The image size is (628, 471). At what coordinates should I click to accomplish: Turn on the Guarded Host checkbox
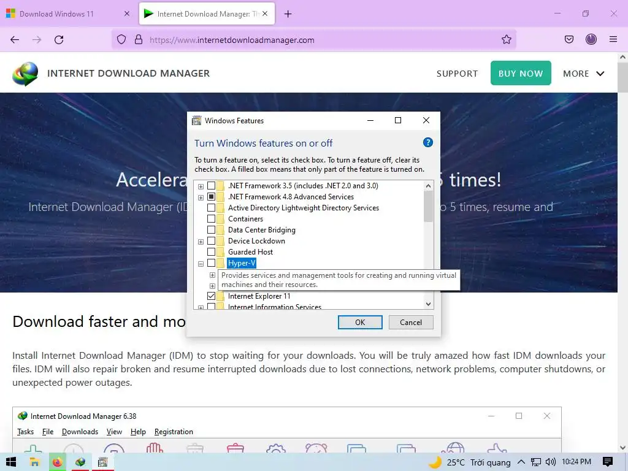[211, 252]
